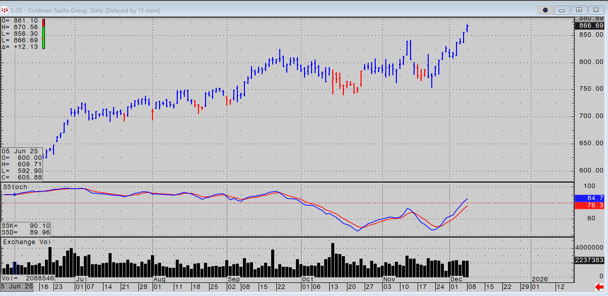608x296 pixels.
Task: Click the Vol= 2088546 readout
Action: (x=28, y=278)
